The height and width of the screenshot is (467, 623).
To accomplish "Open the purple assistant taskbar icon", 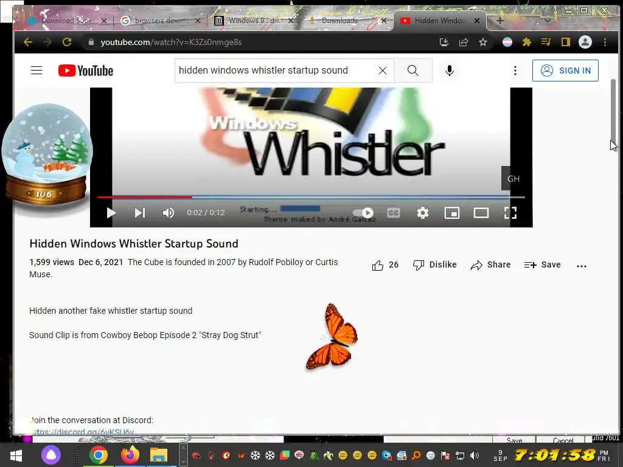I will (51, 455).
